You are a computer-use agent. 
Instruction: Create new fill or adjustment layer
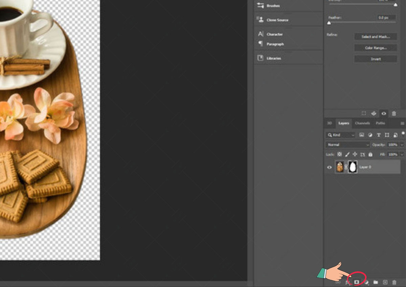click(366, 282)
